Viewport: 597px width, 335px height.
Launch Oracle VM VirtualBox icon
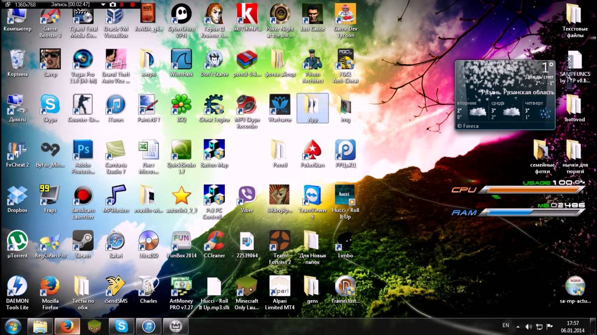(116, 22)
